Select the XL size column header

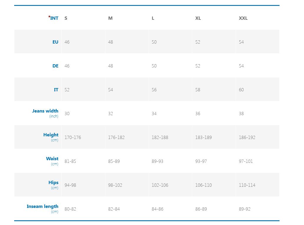198,18
